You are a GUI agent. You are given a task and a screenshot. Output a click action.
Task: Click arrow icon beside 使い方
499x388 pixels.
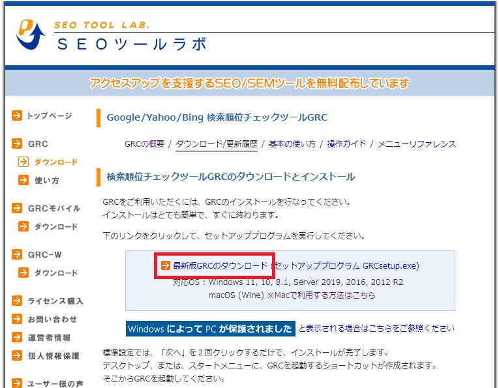tap(23, 180)
